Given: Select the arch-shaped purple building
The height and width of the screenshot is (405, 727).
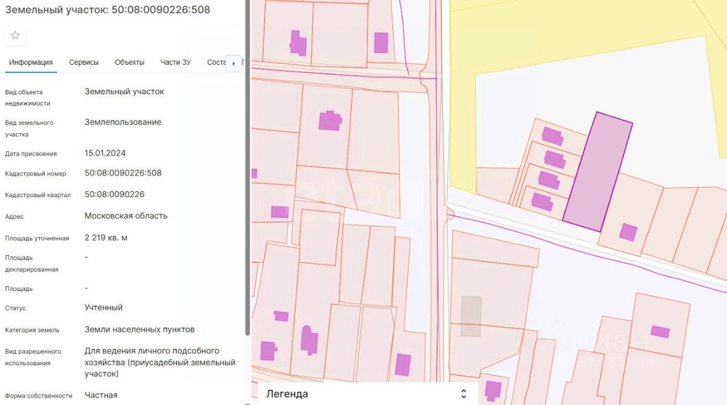Looking at the screenshot, I should click(309, 339).
